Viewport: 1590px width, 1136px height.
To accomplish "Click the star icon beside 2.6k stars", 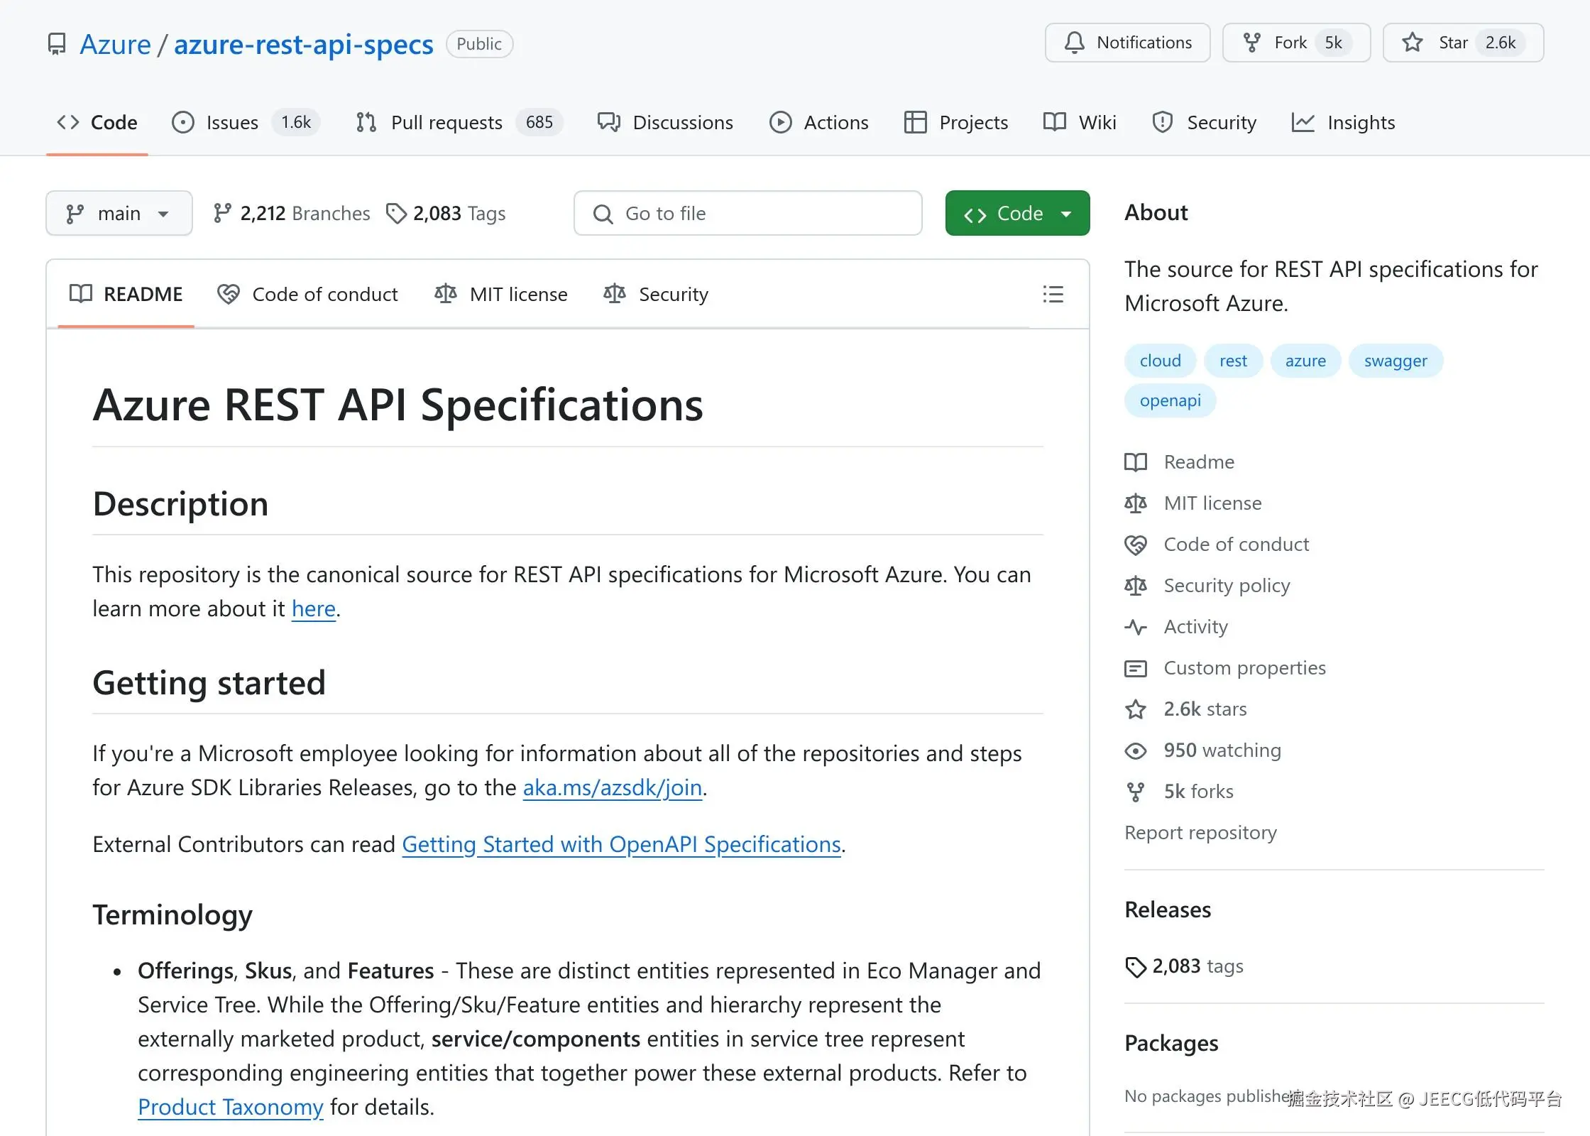I will (x=1136, y=709).
